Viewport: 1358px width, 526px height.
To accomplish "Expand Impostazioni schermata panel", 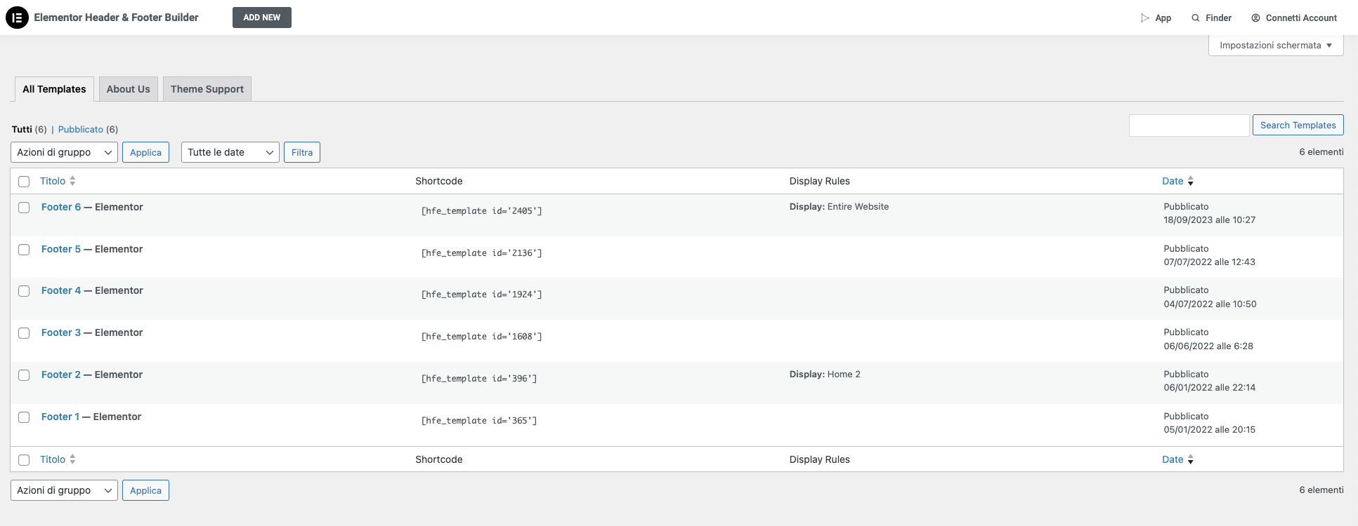I will click(x=1275, y=46).
